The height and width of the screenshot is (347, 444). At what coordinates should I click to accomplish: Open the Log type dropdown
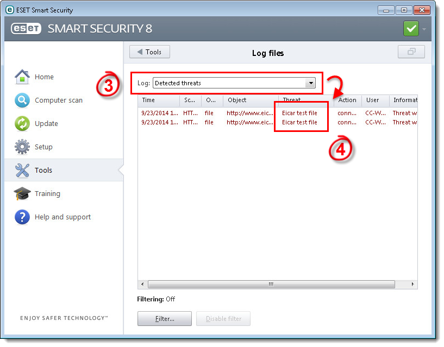pyautogui.click(x=234, y=83)
